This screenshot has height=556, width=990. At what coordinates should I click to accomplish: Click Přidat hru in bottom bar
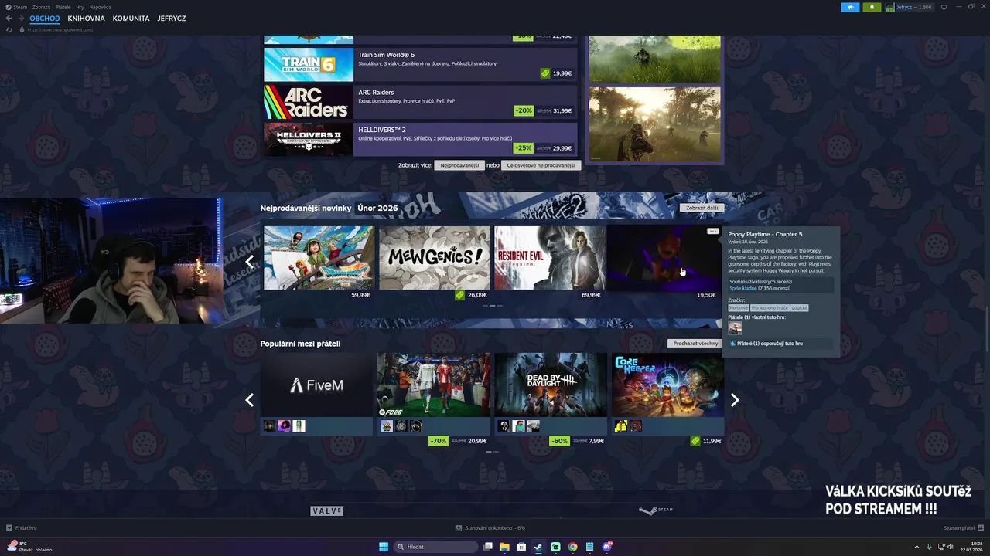click(21, 528)
